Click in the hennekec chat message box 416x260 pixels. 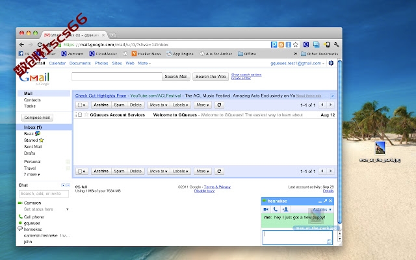(297, 237)
